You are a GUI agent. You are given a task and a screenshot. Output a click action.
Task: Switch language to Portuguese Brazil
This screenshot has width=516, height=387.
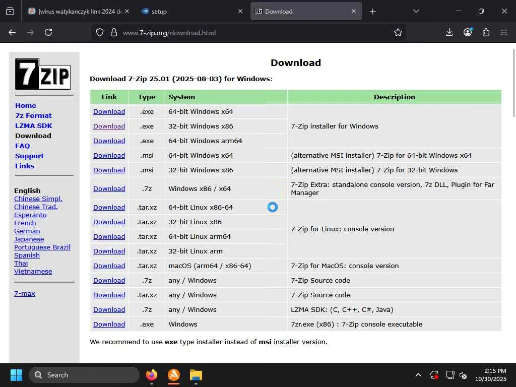click(x=42, y=247)
